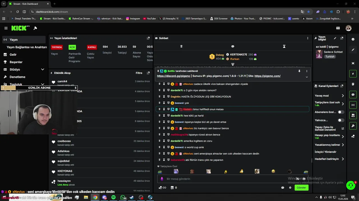Open the pigsmc.com site link
Screen dimensions: 359x201
click(268, 76)
